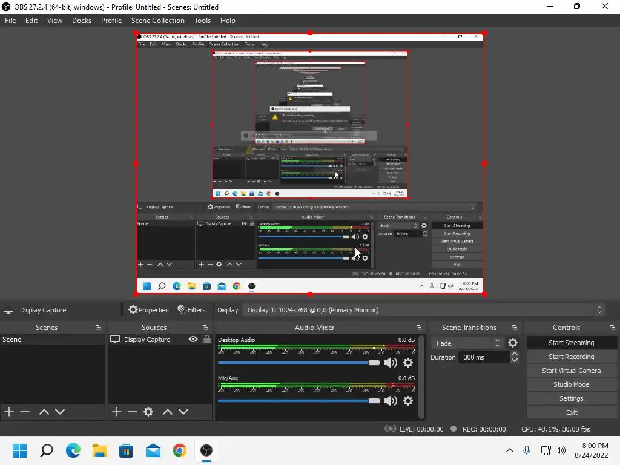Image resolution: width=620 pixels, height=465 pixels.
Task: Open taskbar search
Action: [x=47, y=450]
